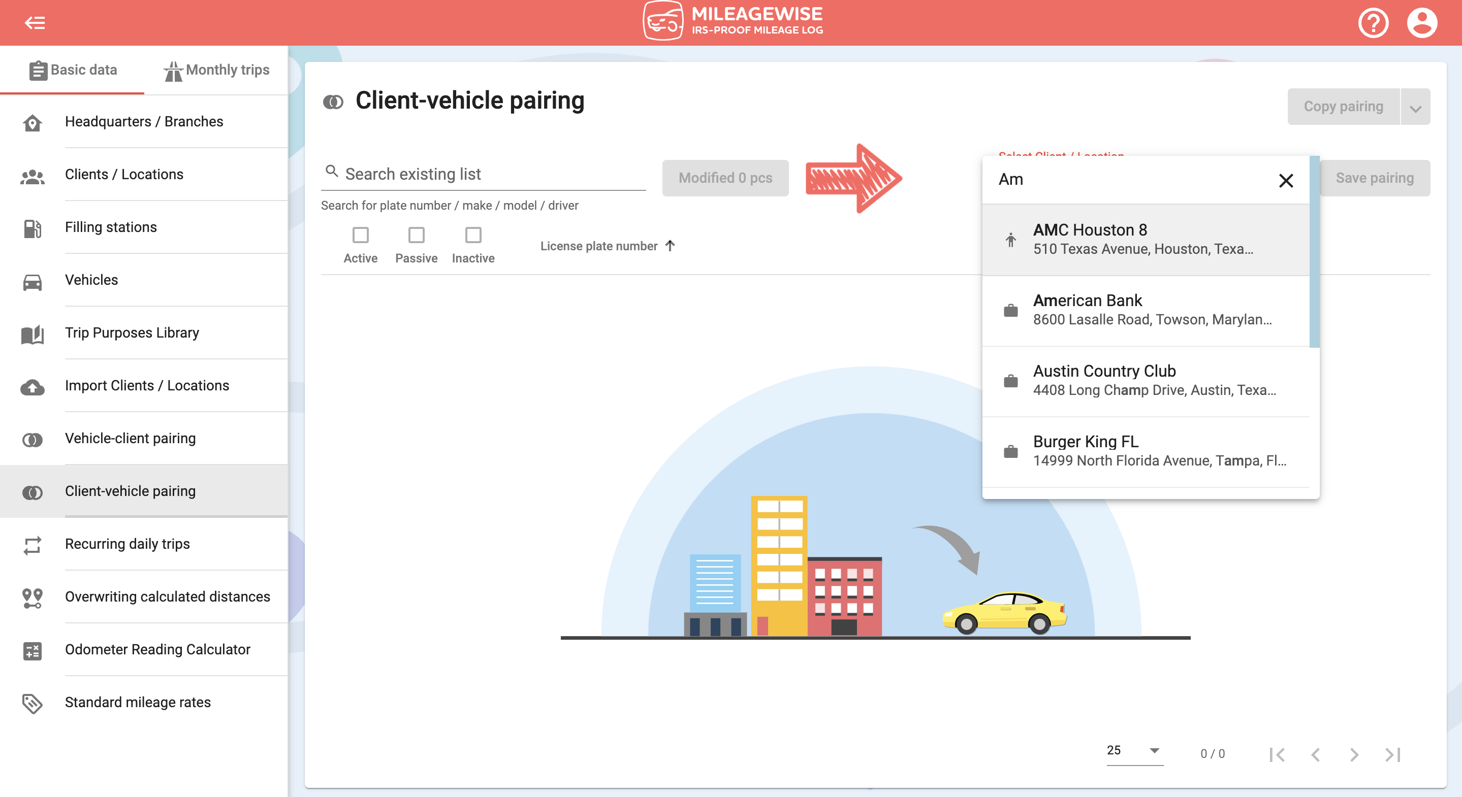Open the help question mark icon

point(1373,23)
